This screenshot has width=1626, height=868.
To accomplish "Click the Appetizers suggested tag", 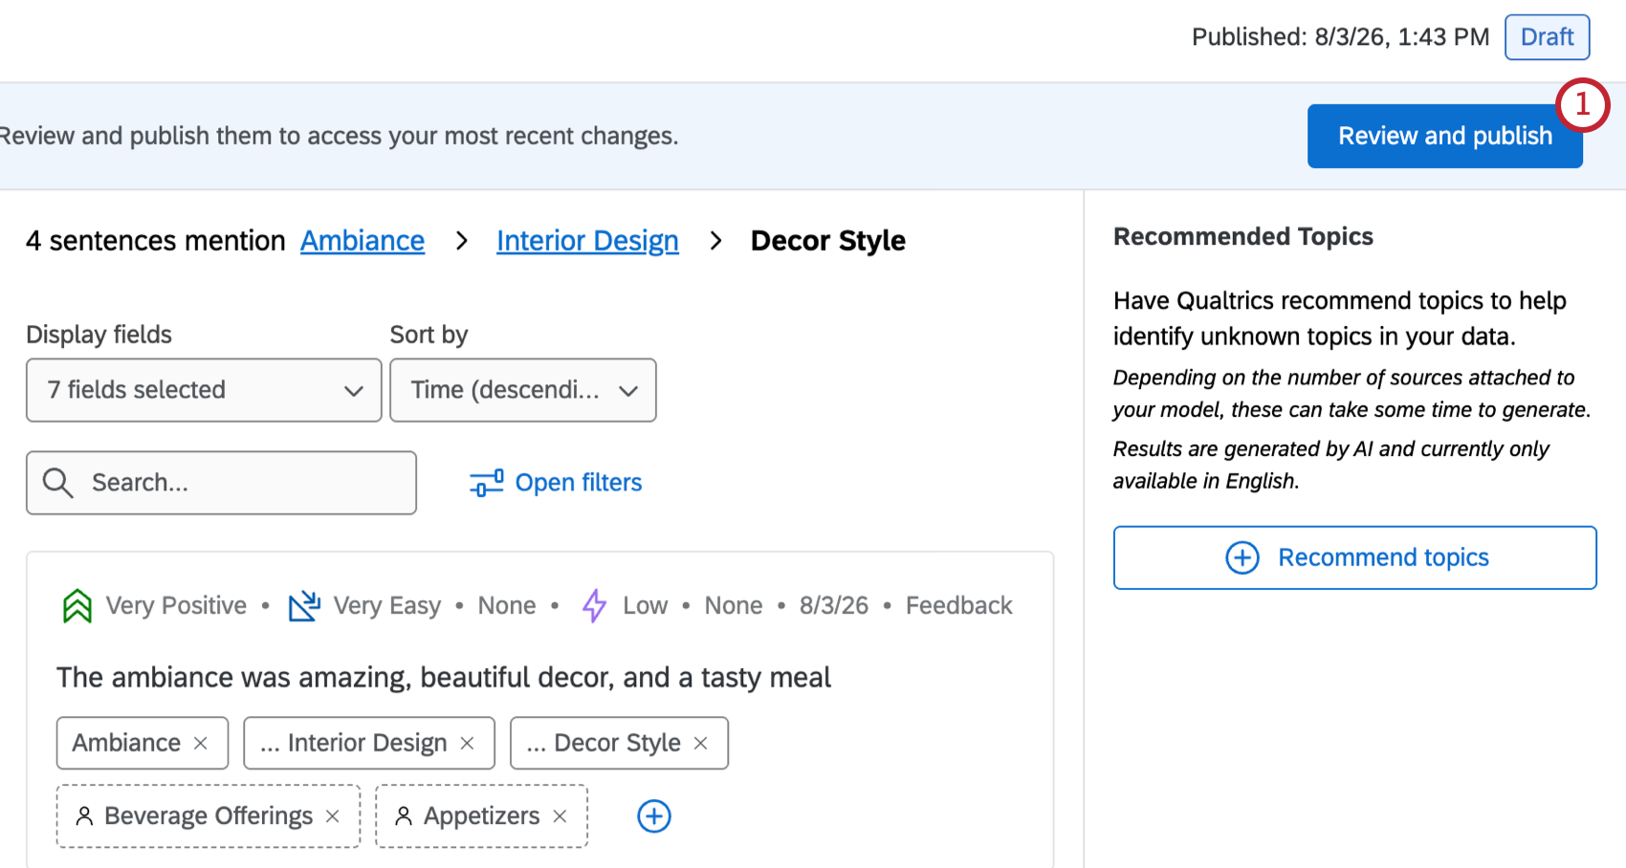I will click(481, 816).
